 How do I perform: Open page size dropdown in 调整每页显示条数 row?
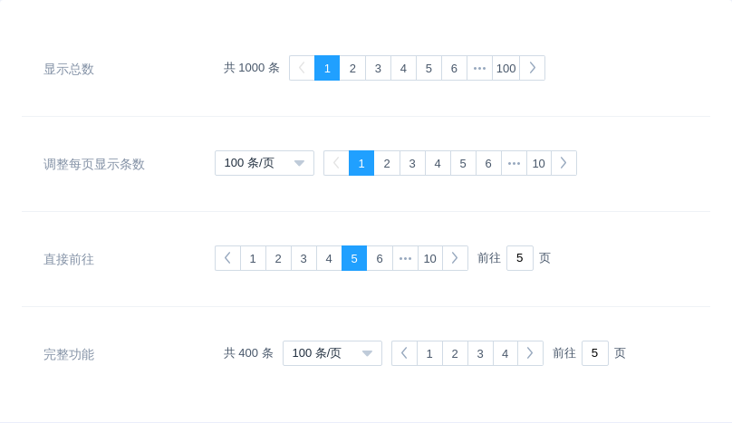[264, 163]
